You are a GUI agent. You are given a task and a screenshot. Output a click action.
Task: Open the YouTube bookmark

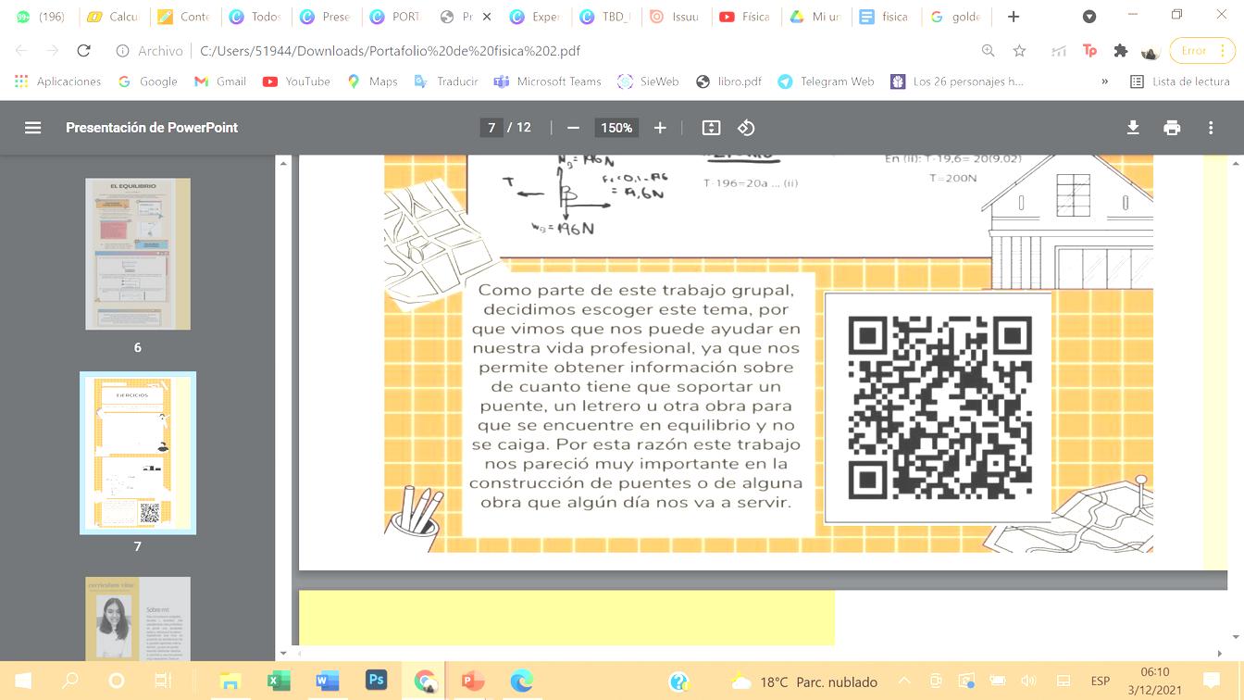(x=296, y=81)
